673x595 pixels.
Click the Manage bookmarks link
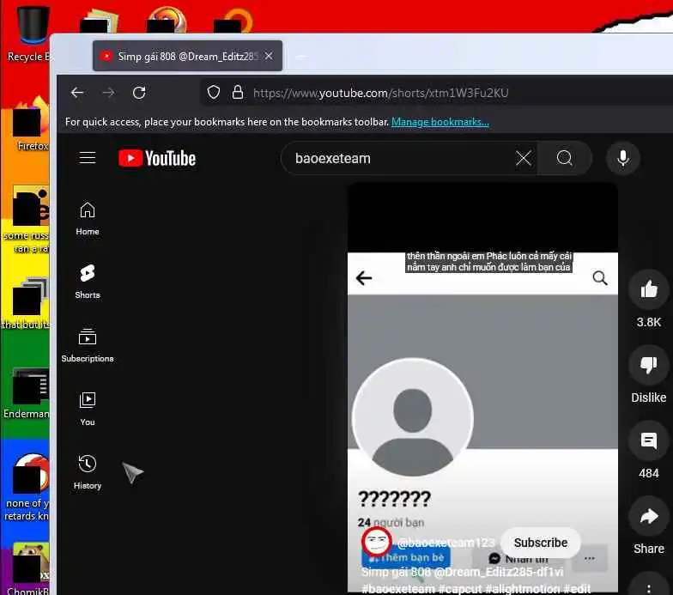coord(440,122)
